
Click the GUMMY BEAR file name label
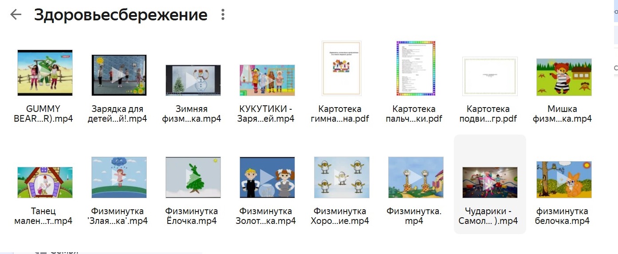45,114
